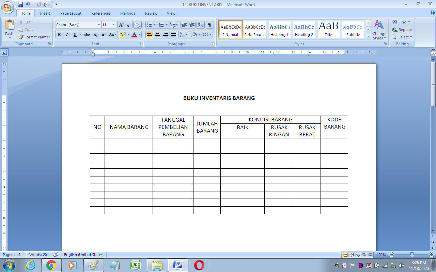Save document from Quick Access Toolbar
The width and height of the screenshot is (436, 272).
click(20, 5)
